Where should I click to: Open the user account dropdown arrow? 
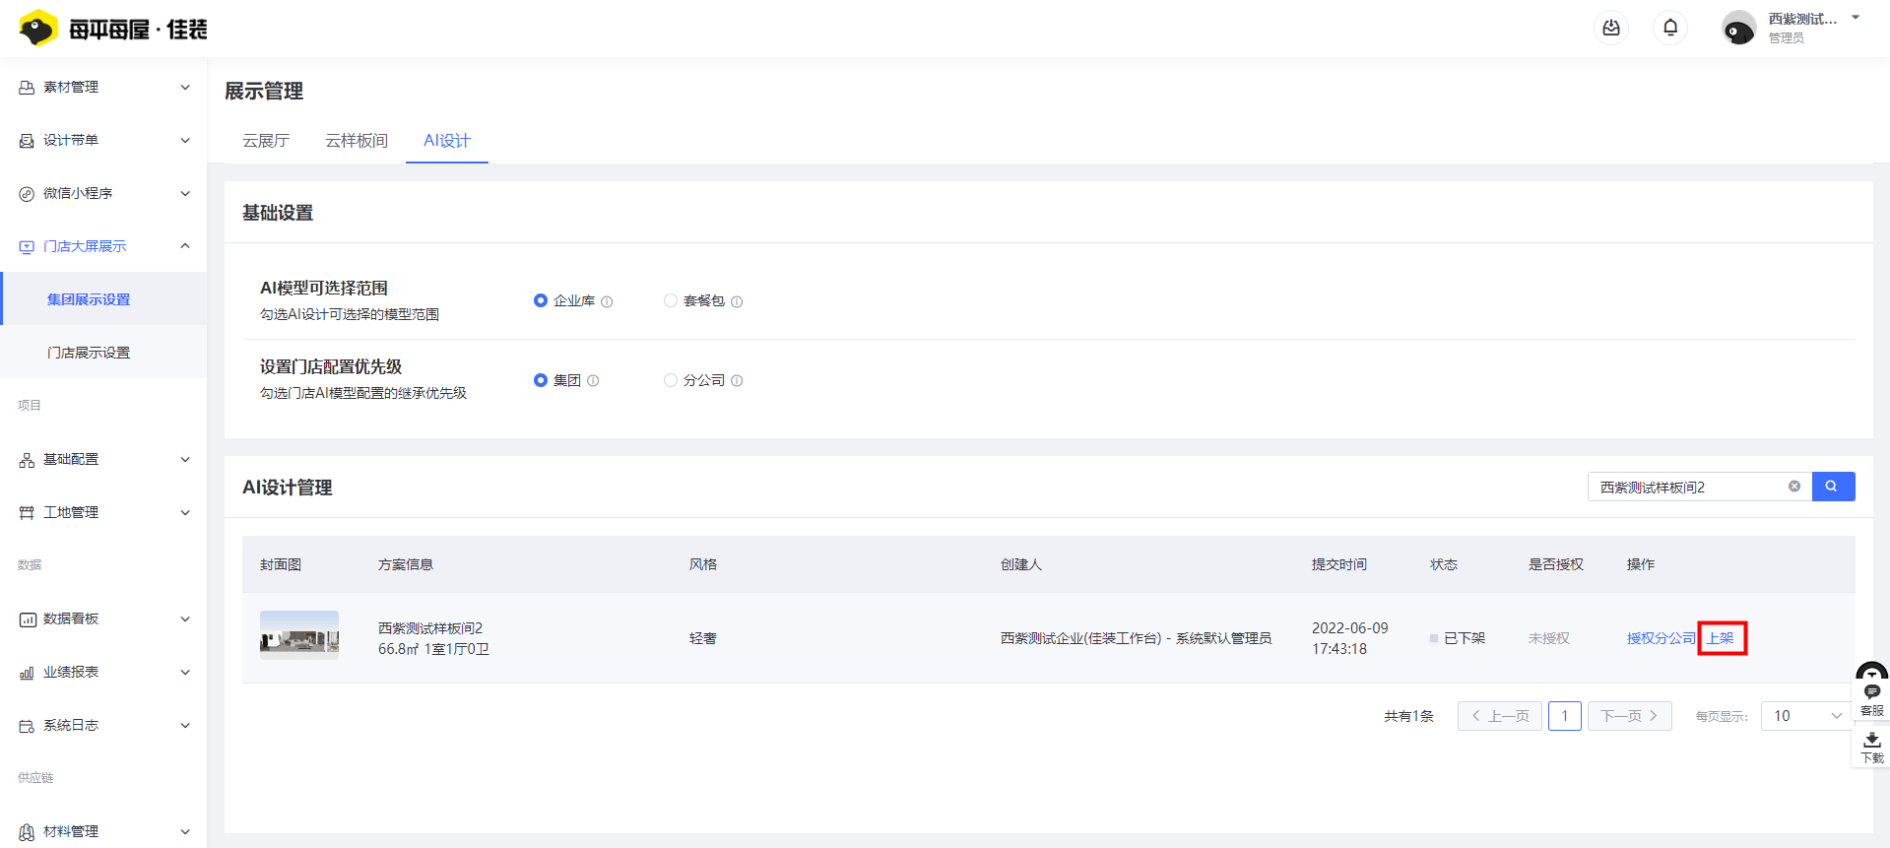tap(1856, 18)
